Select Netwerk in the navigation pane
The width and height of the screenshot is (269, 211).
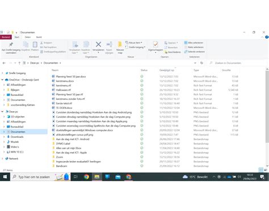coord(14,159)
